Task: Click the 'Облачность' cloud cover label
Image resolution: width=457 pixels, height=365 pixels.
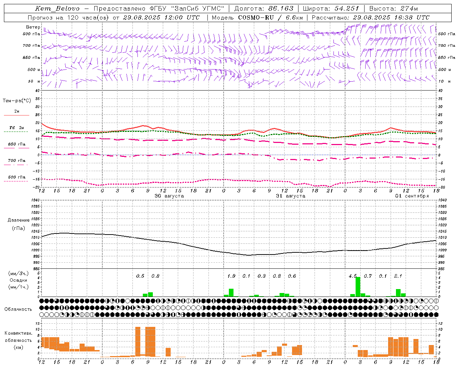Action: click(18, 309)
